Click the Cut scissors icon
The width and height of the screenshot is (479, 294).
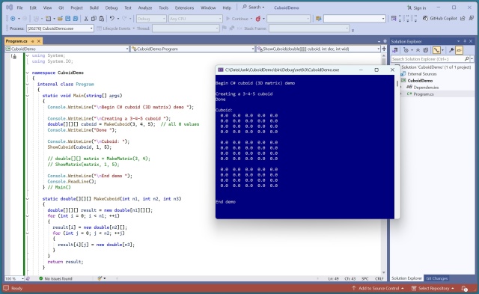(86, 19)
